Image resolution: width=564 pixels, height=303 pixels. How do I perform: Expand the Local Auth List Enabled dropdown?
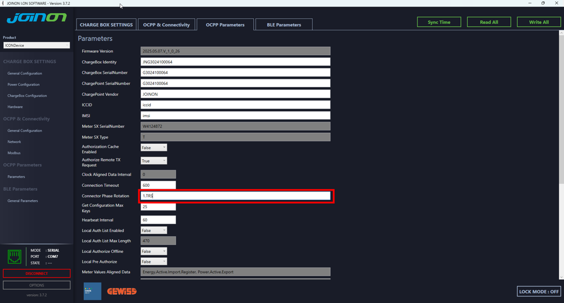[154, 230]
